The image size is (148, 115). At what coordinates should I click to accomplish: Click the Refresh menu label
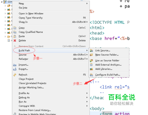[23, 75]
